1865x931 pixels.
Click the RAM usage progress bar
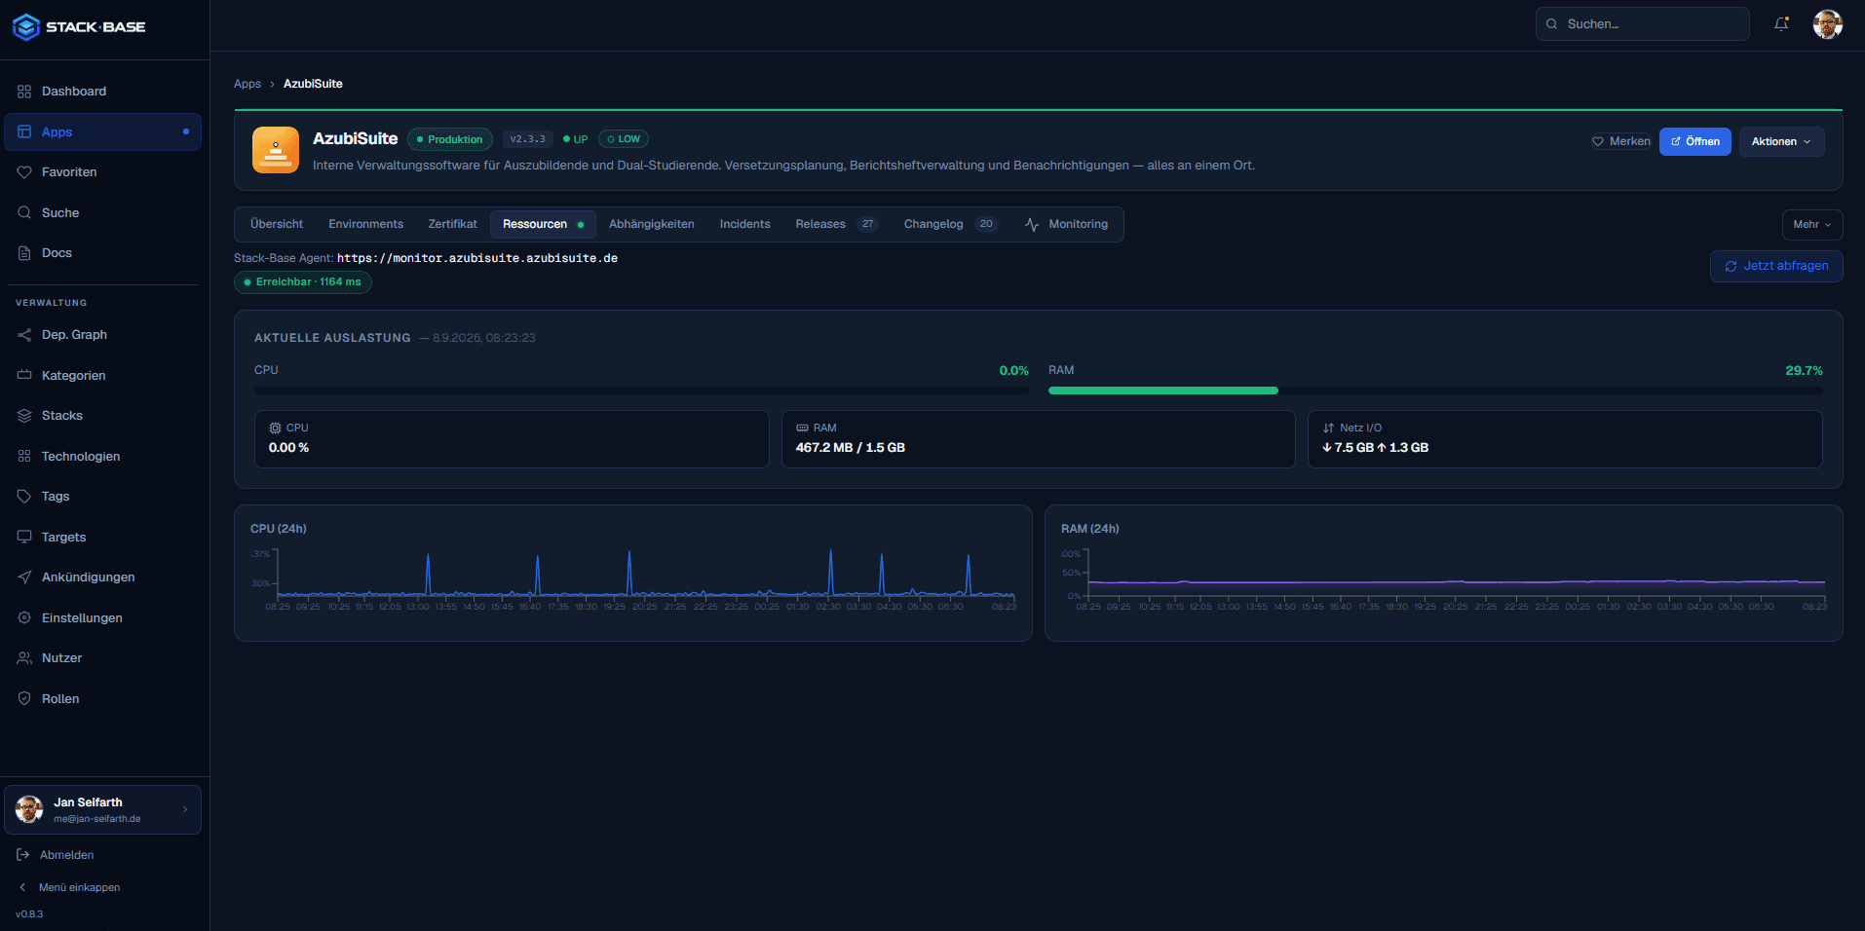coord(1435,391)
